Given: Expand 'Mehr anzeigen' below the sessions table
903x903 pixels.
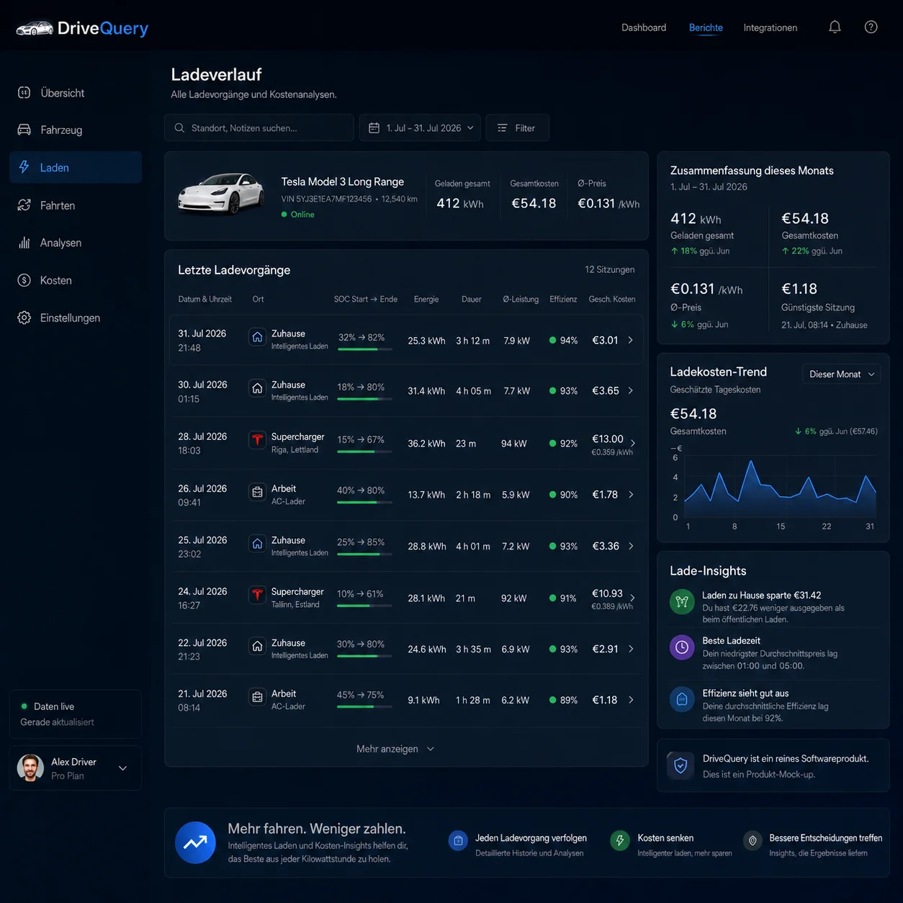Looking at the screenshot, I should point(395,749).
